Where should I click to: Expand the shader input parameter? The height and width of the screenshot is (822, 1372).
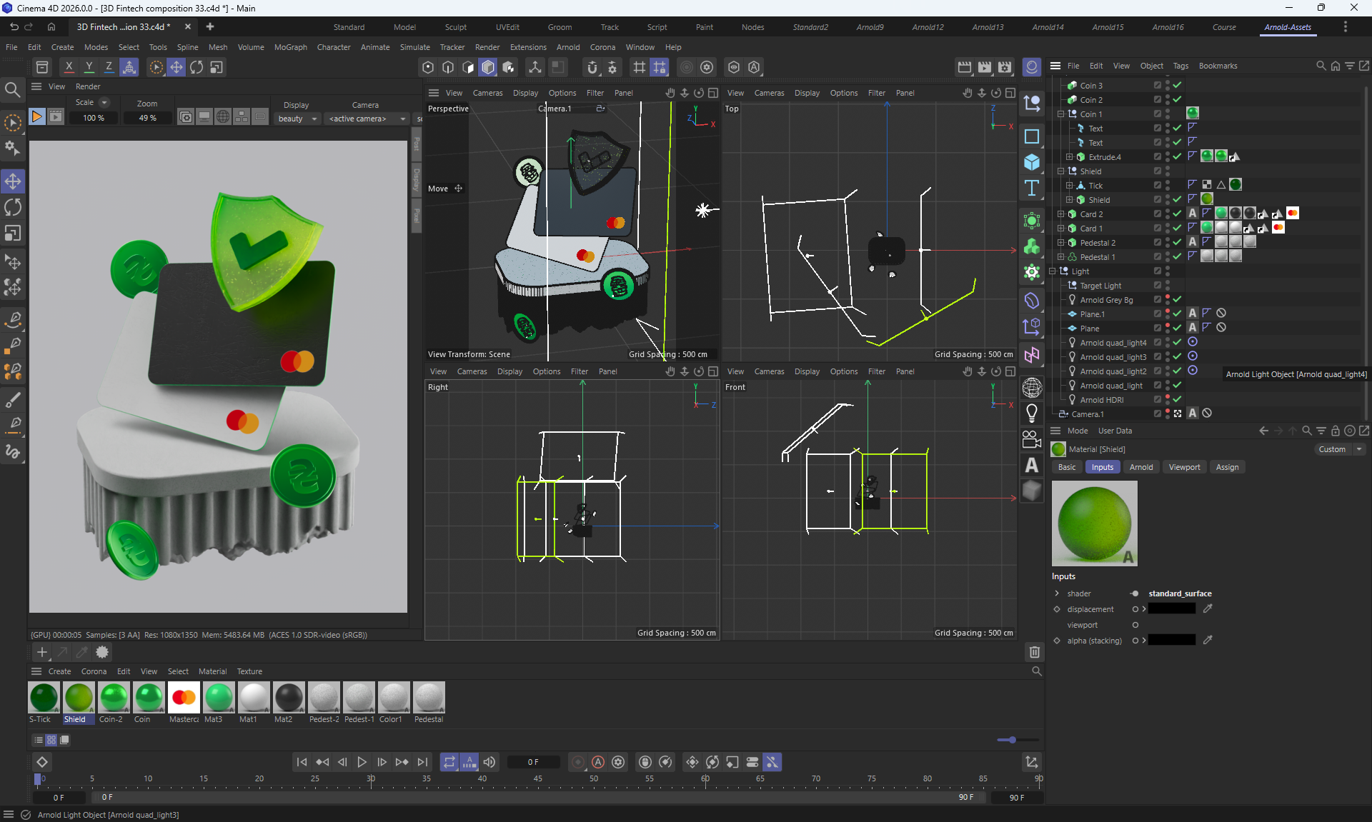point(1057,593)
